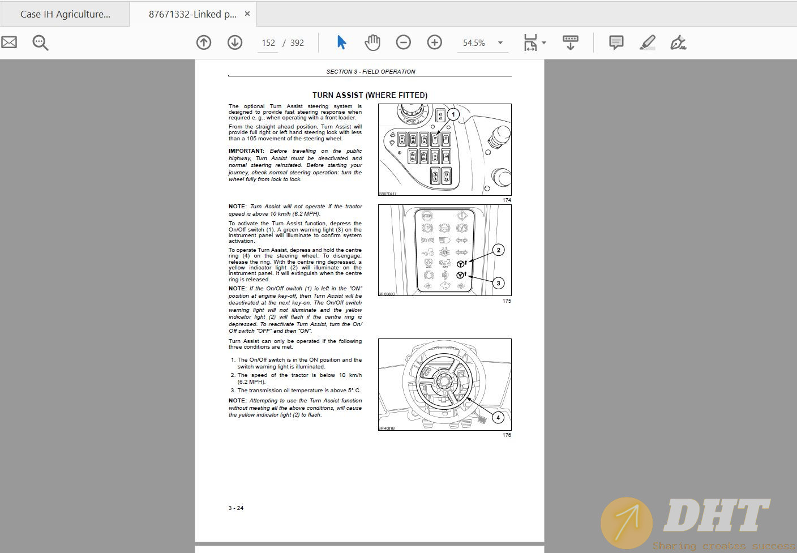797x553 pixels.
Task: Click the scrolling mode keyboard icon
Action: coord(570,42)
